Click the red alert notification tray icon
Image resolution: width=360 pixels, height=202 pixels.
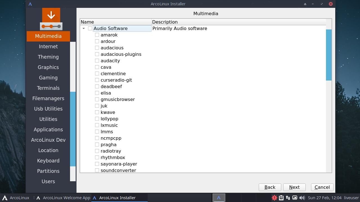coord(274,198)
